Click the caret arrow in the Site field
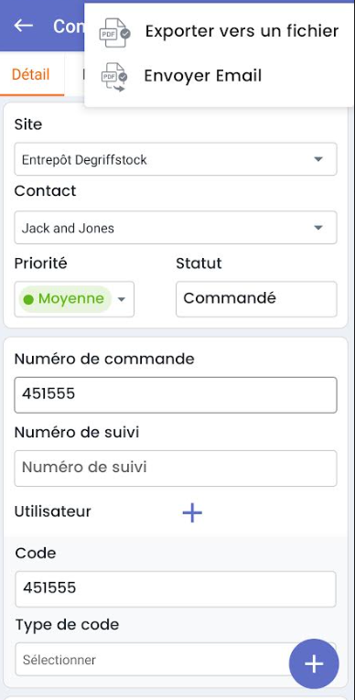355x700 pixels. tap(317, 159)
